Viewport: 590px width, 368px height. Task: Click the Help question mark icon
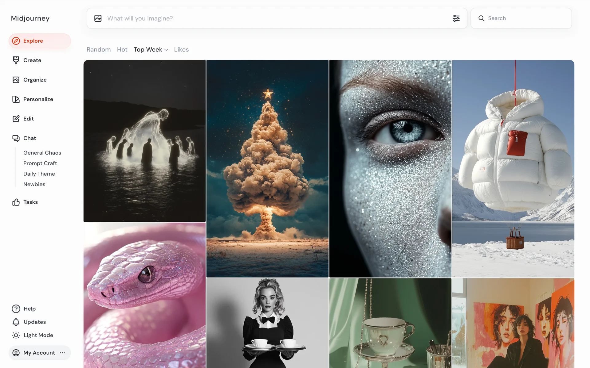click(16, 309)
